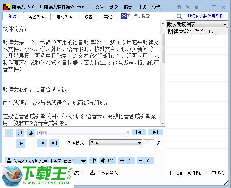The image size is (231, 188).
Task: Expand the 发音人 voice selector arrow
Action: [84, 161]
